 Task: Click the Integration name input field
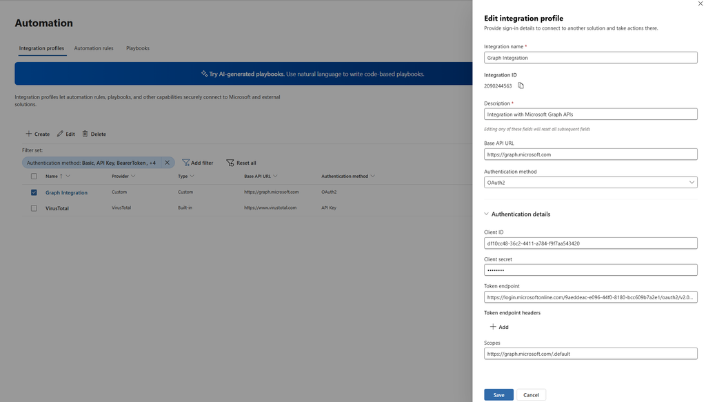tap(590, 58)
